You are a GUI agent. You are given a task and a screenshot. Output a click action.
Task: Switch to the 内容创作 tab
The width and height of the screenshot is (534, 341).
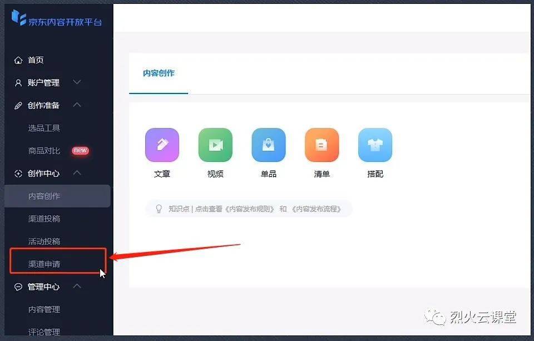pyautogui.click(x=159, y=73)
